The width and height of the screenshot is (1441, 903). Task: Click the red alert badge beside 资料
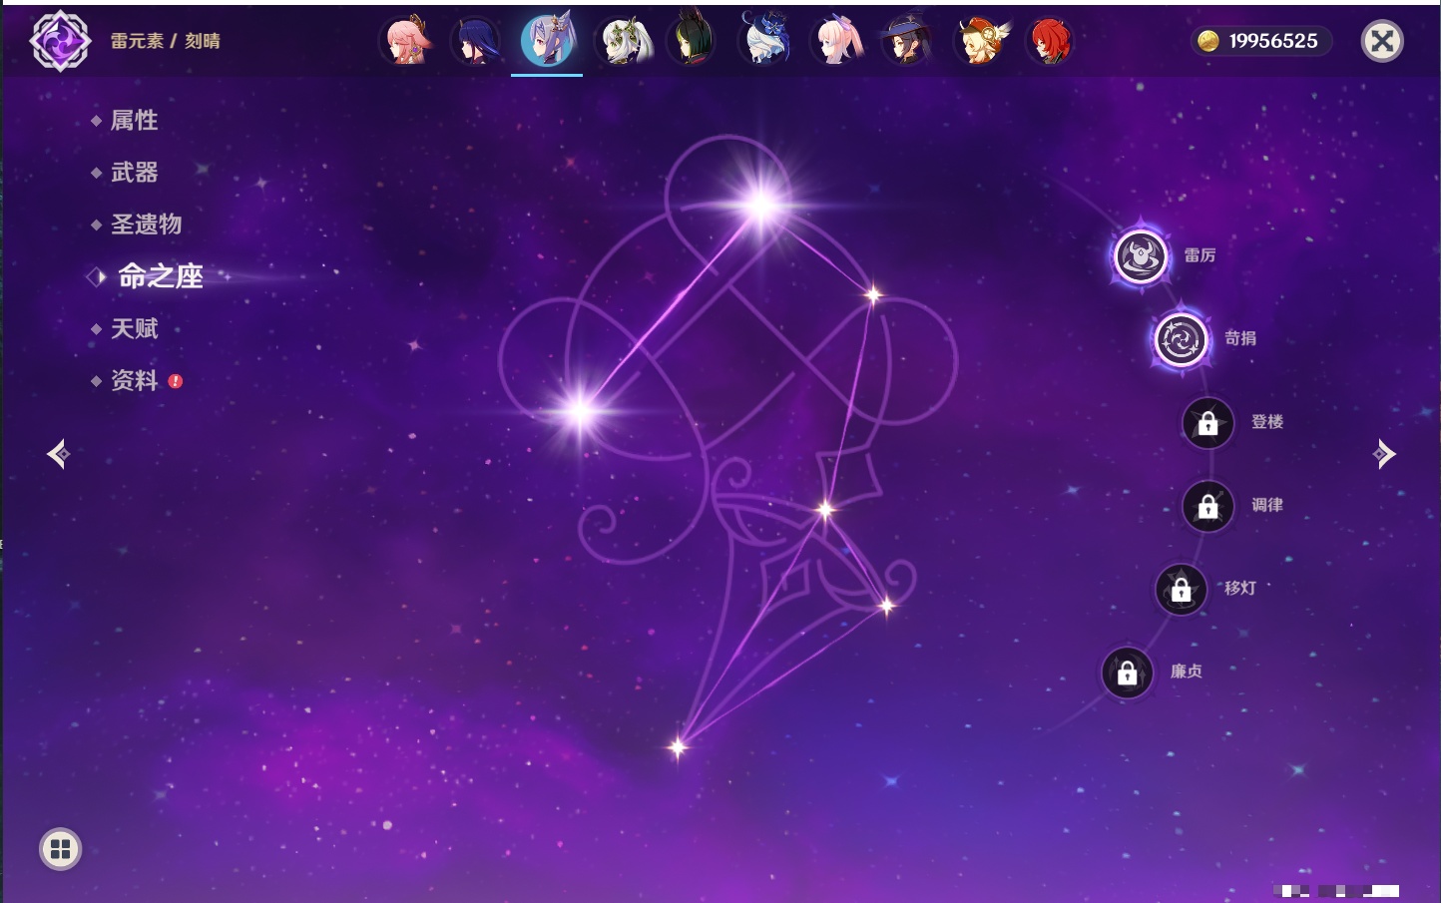click(176, 381)
